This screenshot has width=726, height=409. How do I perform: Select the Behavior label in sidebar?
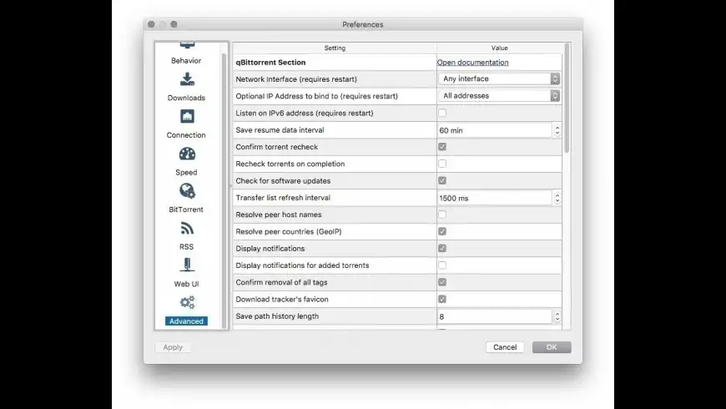click(186, 61)
